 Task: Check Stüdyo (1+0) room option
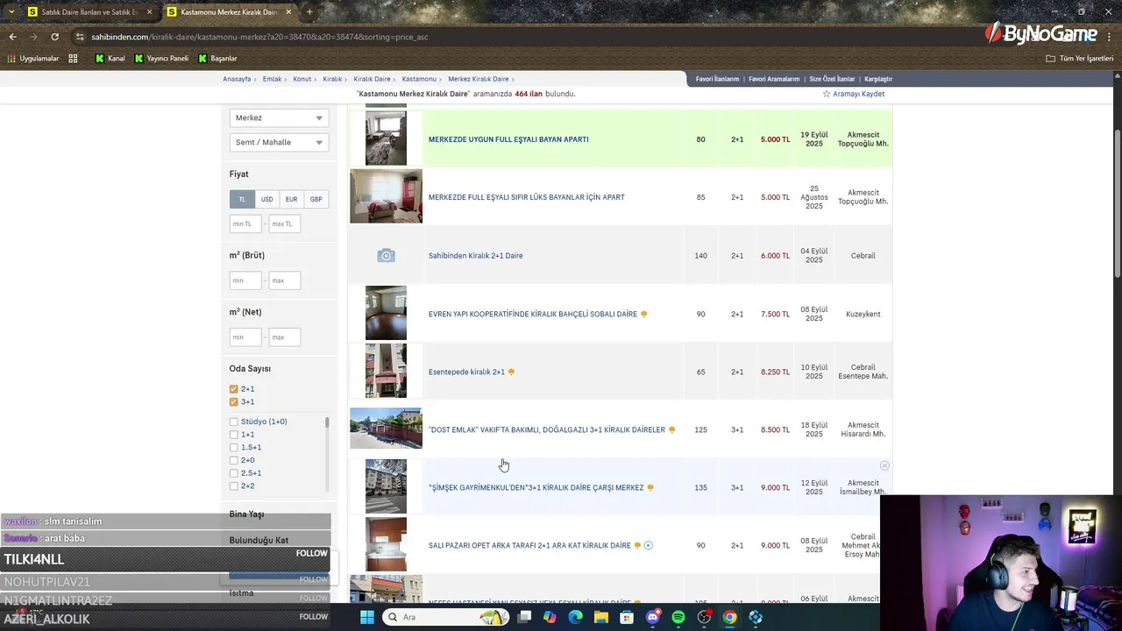[234, 422]
